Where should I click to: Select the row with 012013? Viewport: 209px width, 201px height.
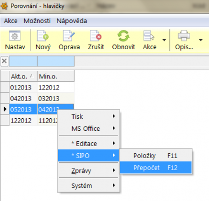click(x=38, y=87)
